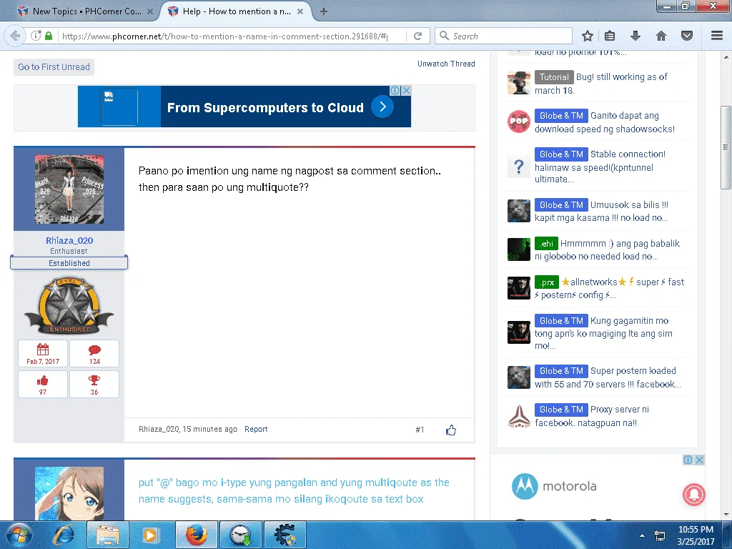This screenshot has width=732, height=549.
Task: Open Rhiaza_020 avatar image
Action: 69,189
